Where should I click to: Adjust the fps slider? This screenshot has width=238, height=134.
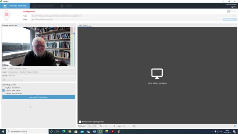click(x=108, y=126)
